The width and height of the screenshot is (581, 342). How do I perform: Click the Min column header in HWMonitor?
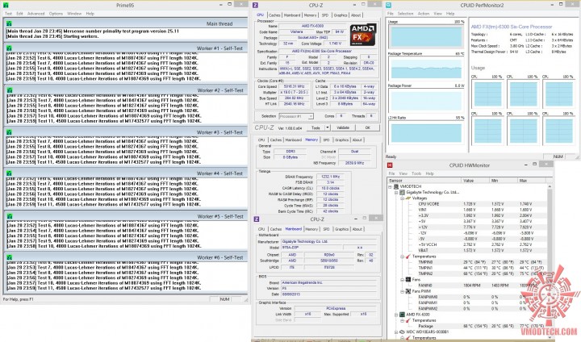point(504,181)
